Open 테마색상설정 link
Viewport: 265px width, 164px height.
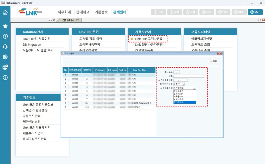(x=32, y=122)
